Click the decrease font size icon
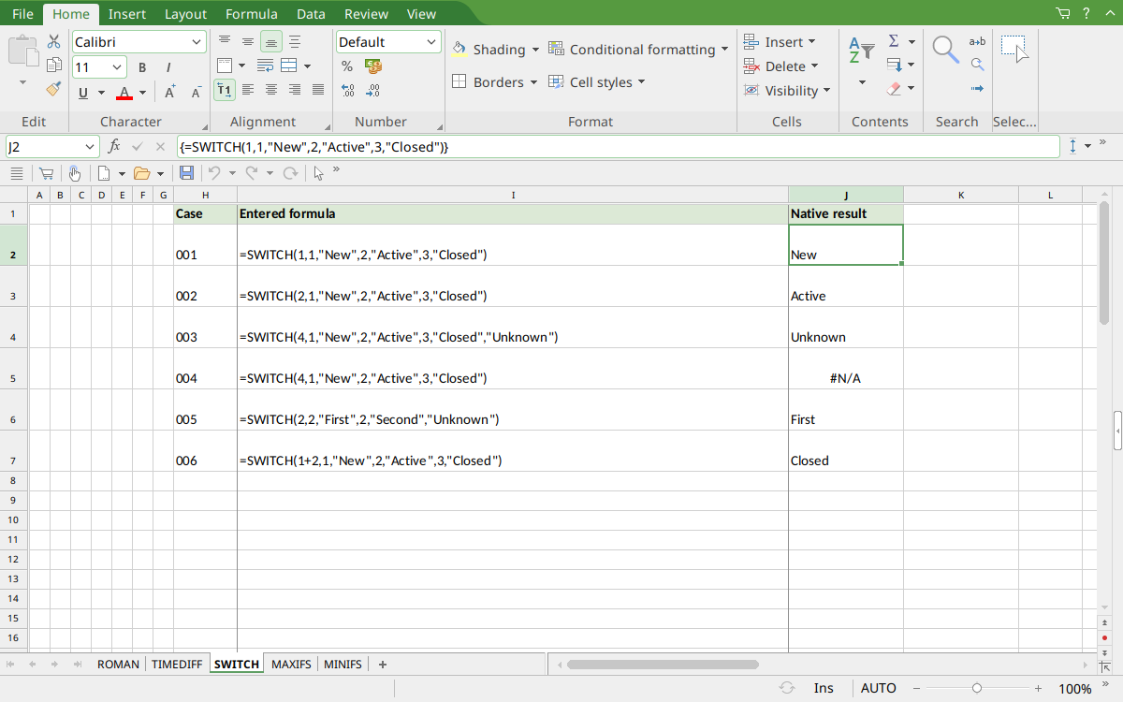This screenshot has width=1123, height=702. point(196,92)
